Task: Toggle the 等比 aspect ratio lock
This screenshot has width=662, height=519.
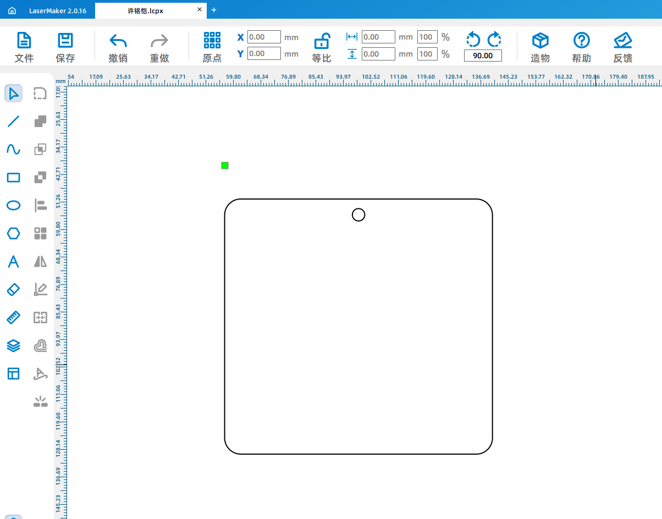Action: pyautogui.click(x=322, y=48)
